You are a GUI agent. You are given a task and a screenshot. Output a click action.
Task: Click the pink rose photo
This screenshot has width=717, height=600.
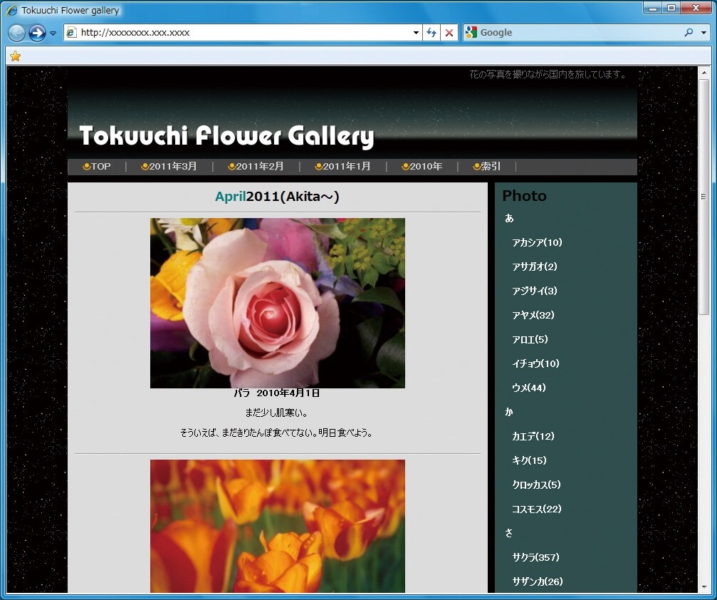click(278, 303)
